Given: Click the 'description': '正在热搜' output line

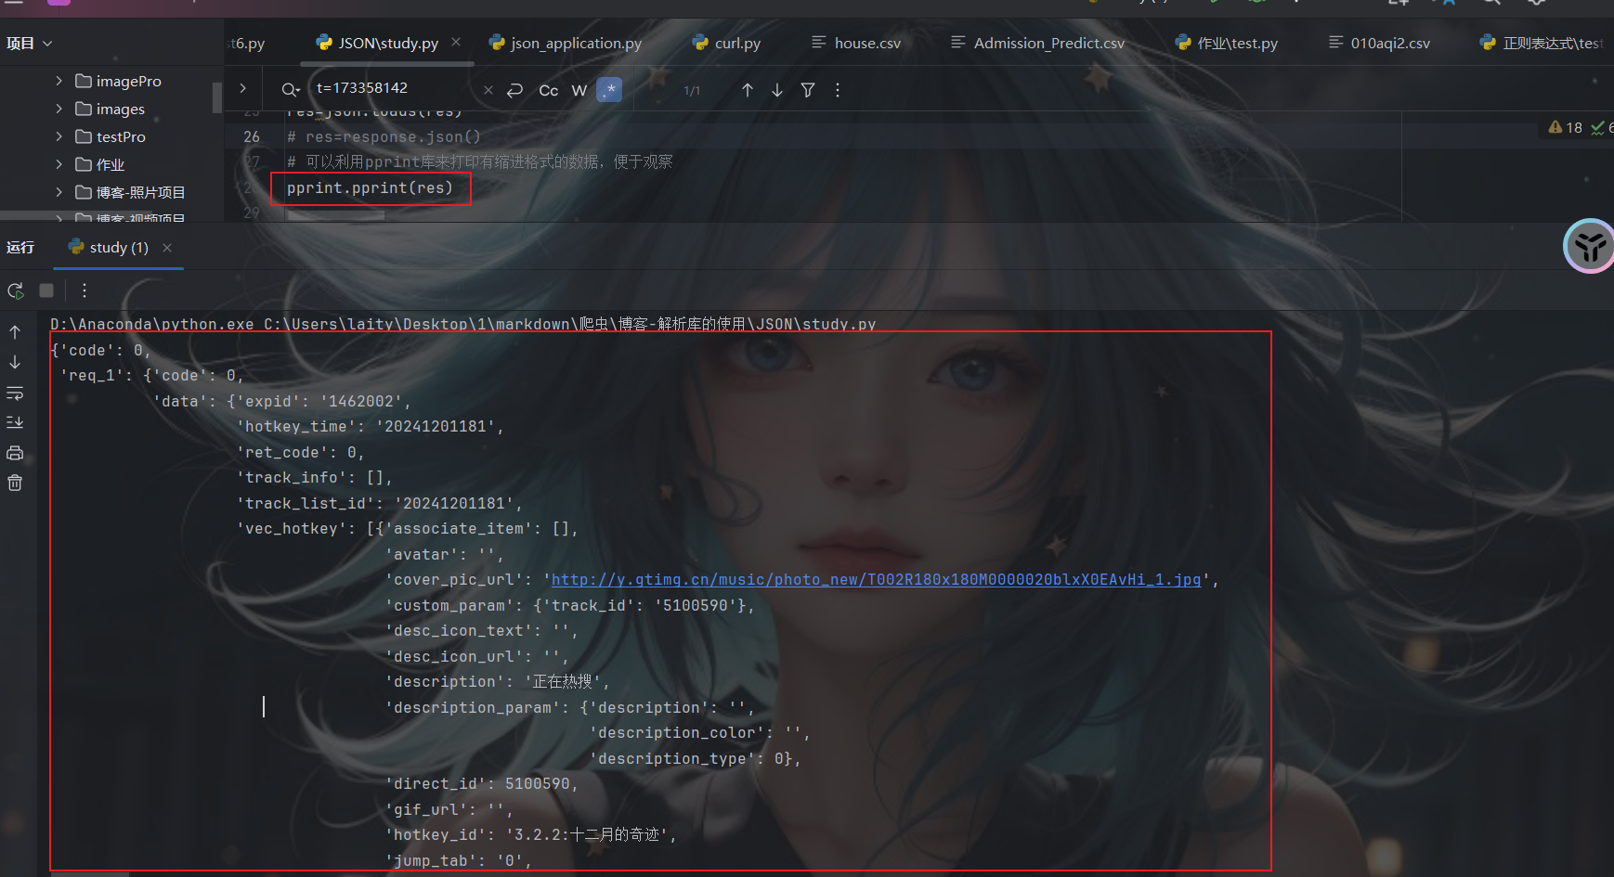Looking at the screenshot, I should (497, 681).
